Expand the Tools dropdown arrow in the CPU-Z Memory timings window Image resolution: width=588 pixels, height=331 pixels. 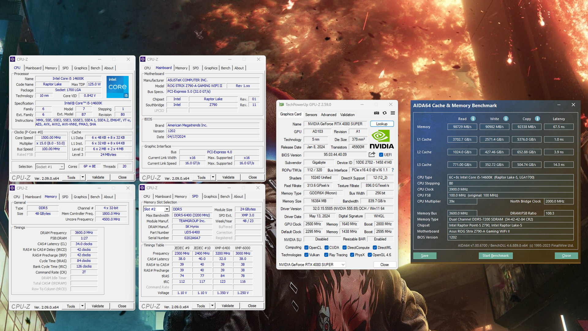pos(82,306)
